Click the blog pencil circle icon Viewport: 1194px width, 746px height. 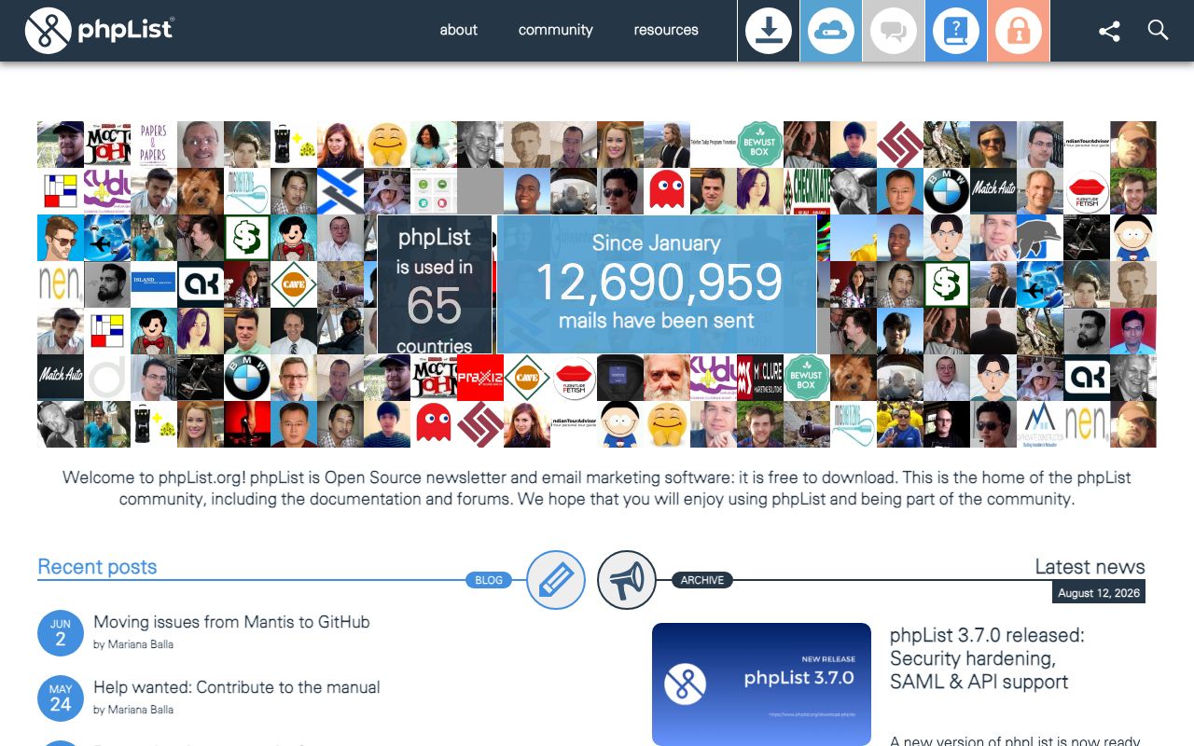tap(556, 580)
